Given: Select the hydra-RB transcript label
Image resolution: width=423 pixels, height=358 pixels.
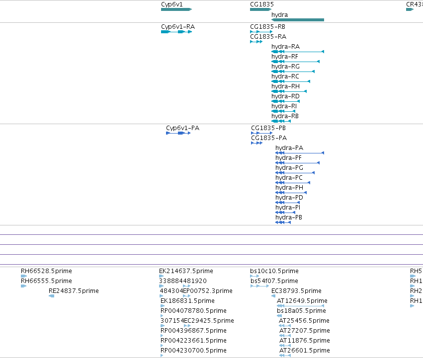Looking at the screenshot, I should click(285, 117).
